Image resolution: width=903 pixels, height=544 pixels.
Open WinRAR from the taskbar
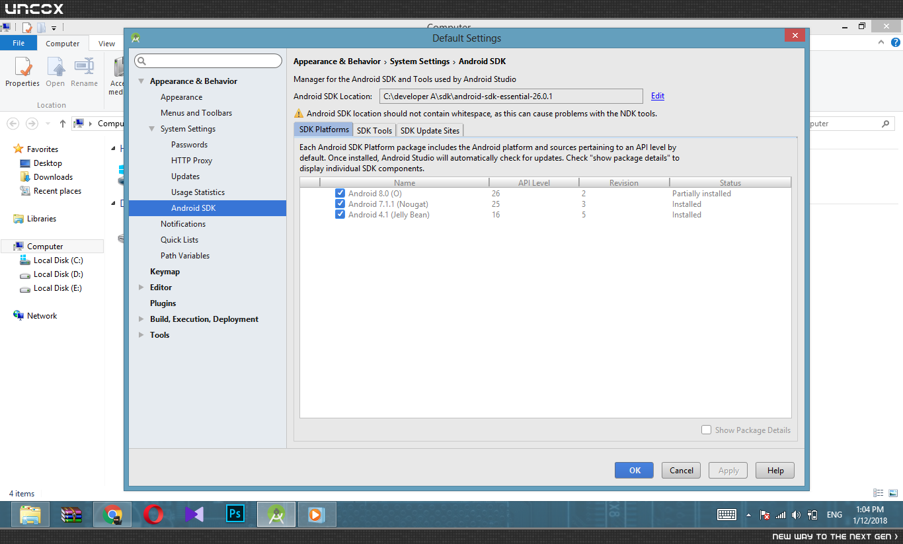(x=71, y=514)
